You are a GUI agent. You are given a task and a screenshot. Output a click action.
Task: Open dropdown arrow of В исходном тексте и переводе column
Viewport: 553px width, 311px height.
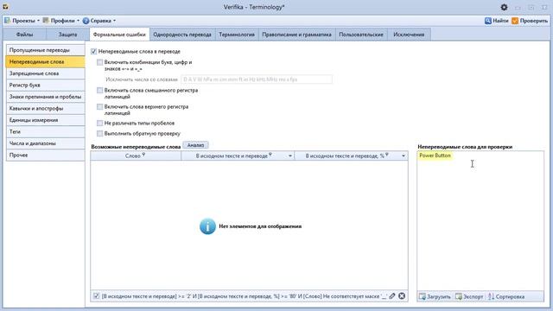[x=290, y=155]
